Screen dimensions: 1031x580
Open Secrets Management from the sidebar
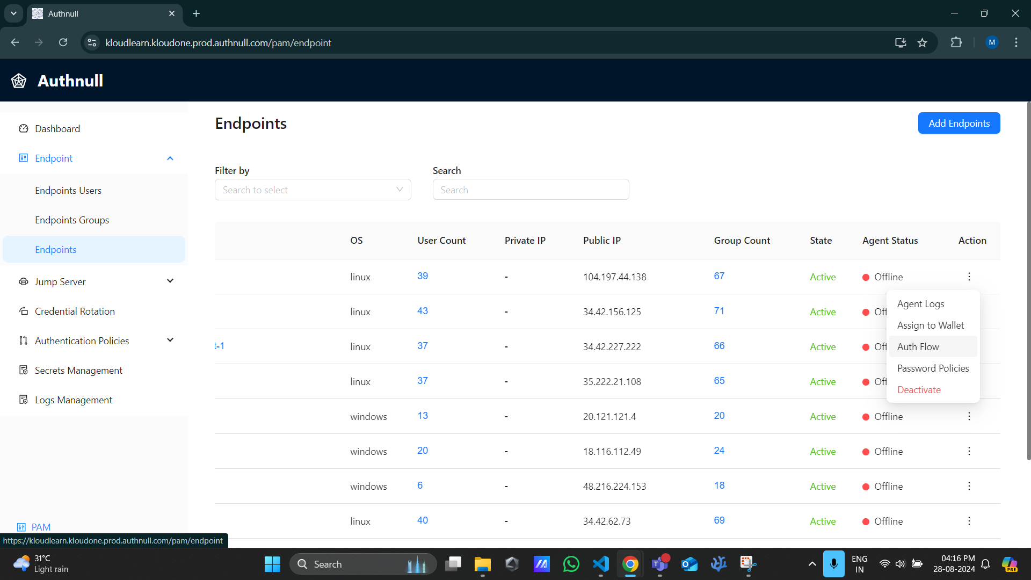tap(78, 370)
